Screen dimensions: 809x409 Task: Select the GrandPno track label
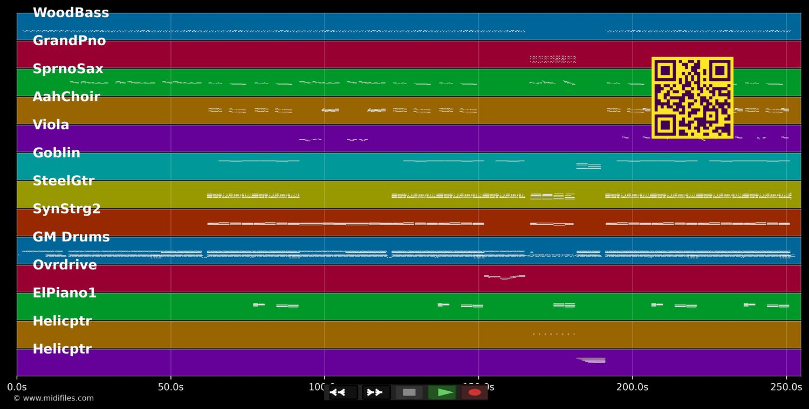(x=70, y=40)
